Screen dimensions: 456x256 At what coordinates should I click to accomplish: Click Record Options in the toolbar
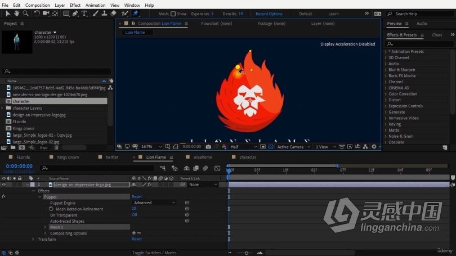point(269,14)
